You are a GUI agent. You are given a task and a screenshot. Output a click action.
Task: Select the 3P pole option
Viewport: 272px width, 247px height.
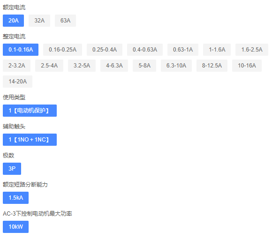tap(12, 169)
